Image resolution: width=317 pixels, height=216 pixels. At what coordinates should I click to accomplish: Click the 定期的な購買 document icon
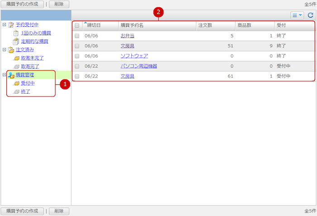tap(16, 41)
